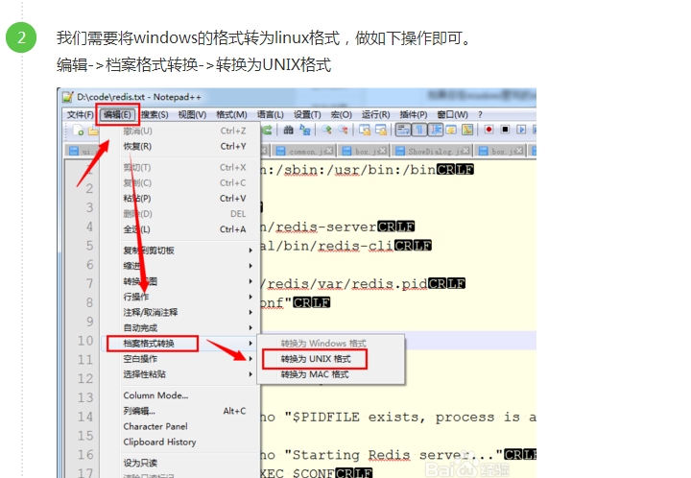Open the 档案格式转换 submenu entry
Viewport: 691px width, 478px height.
pyautogui.click(x=180, y=344)
